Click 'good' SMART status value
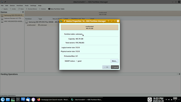This screenshot has height=102, width=181. tap(79, 61)
